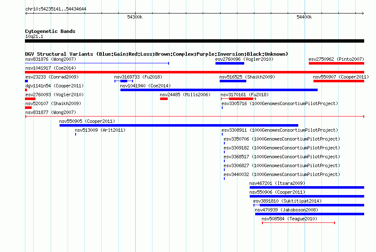Select the nsv24485 red loss bar
The image size is (376, 252).
(x=164, y=99)
